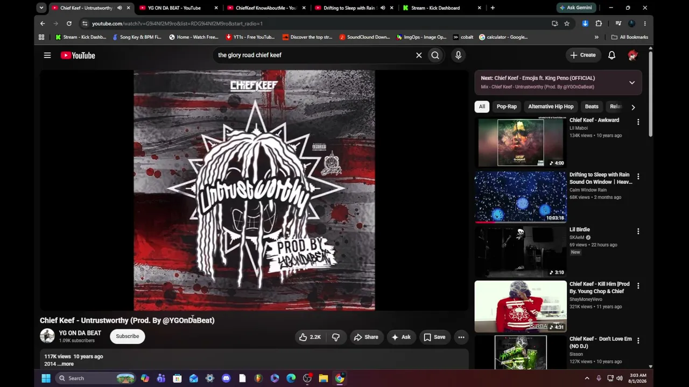The width and height of the screenshot is (689, 387).
Task: Select the All filter chip
Action: 482,106
